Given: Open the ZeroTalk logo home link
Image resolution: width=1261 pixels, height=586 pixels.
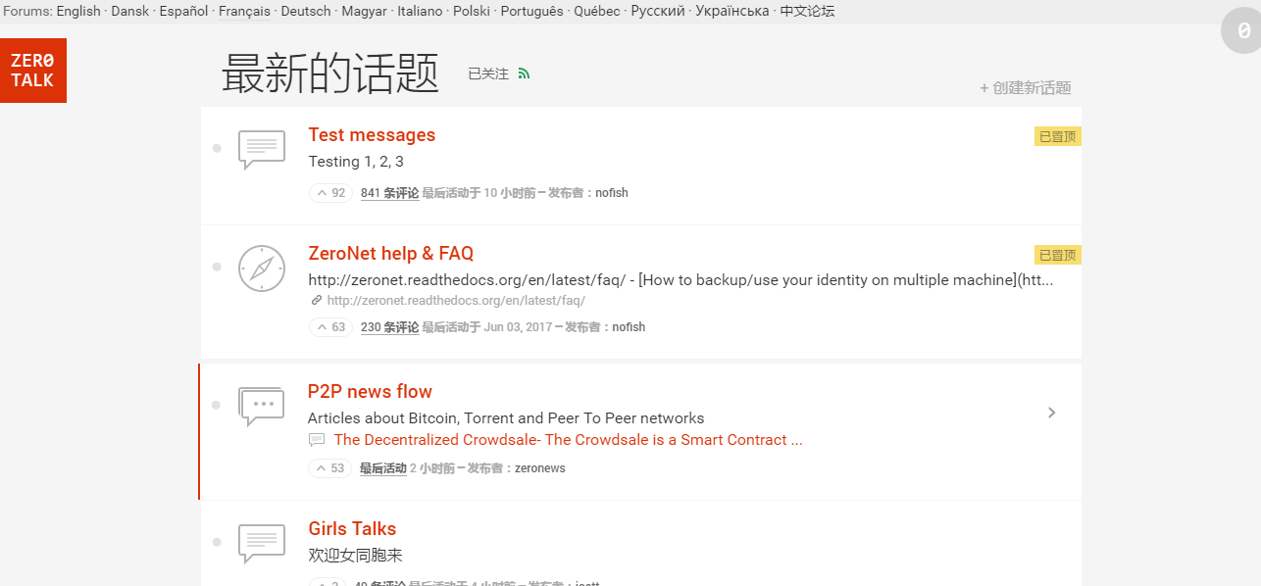Looking at the screenshot, I should click(33, 71).
